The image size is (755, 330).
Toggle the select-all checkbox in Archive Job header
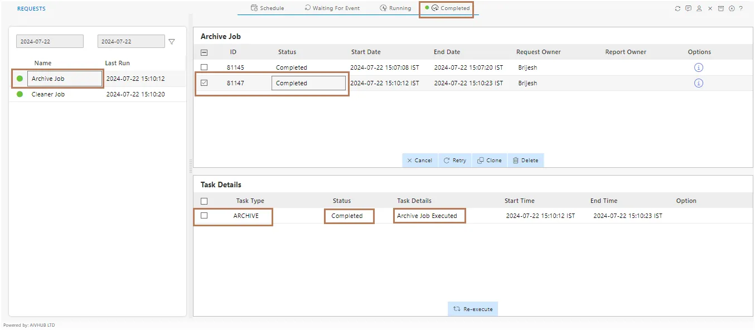pos(204,52)
